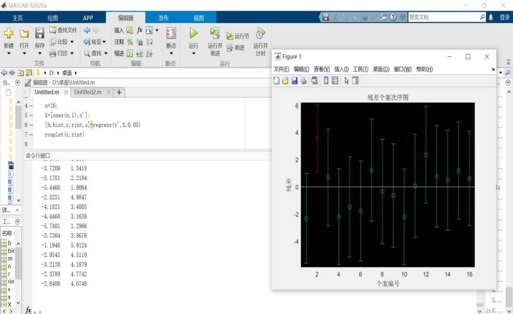Toggle the Insert Legend button in Figure 1

(335, 80)
